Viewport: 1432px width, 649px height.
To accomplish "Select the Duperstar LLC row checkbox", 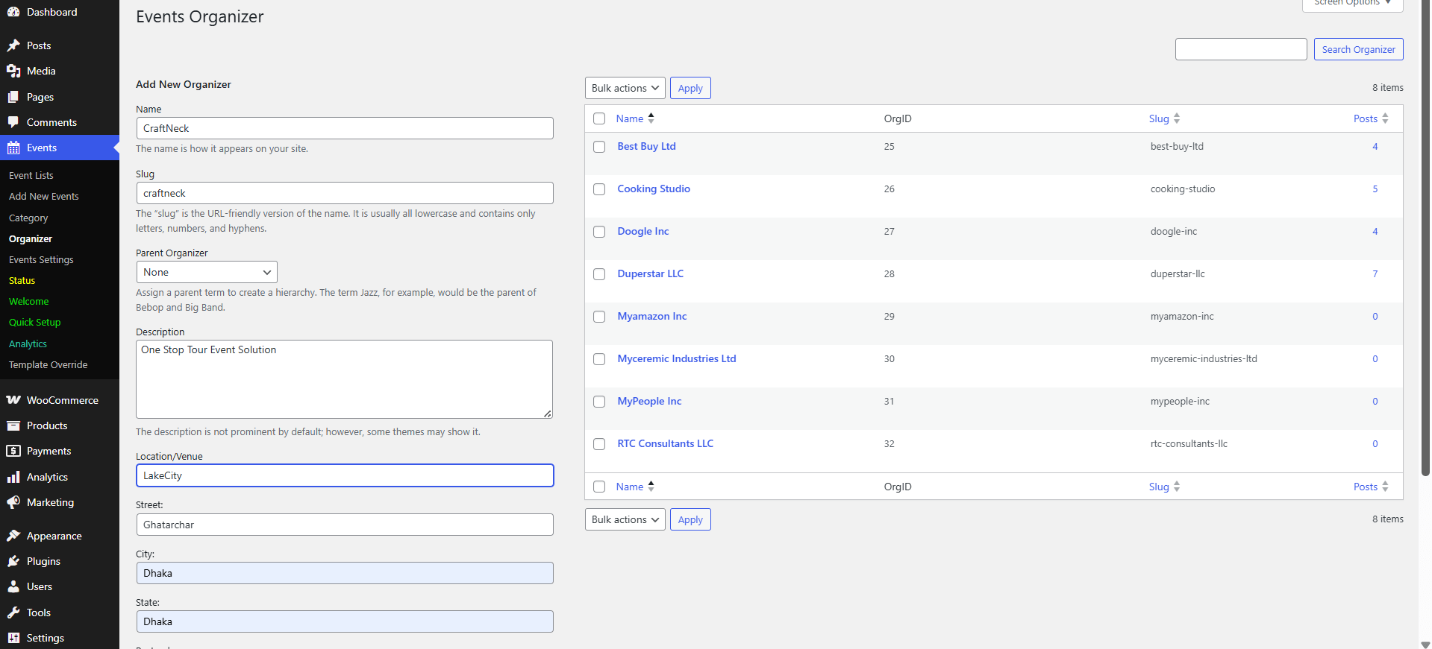I will [599, 274].
